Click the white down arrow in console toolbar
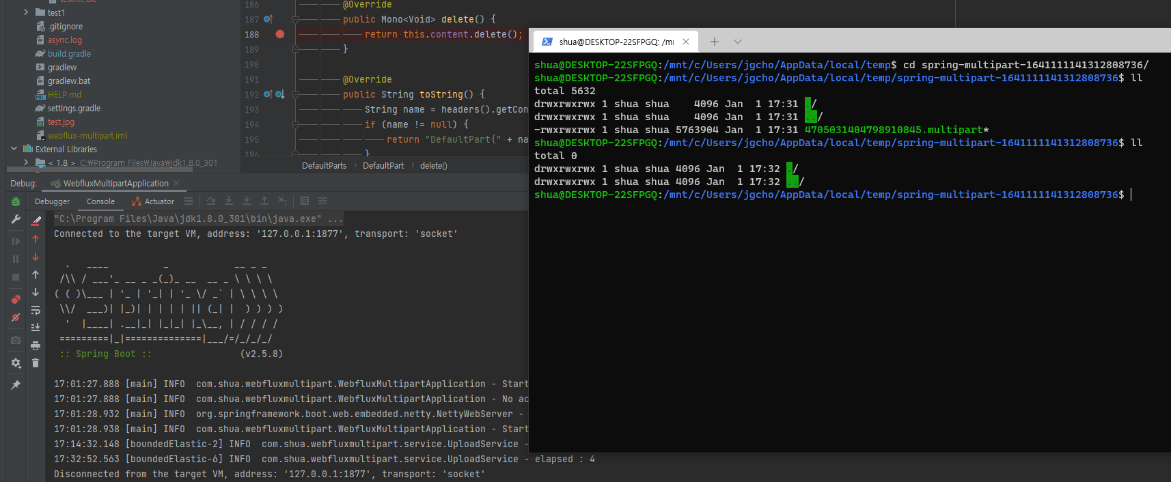The image size is (1171, 482). click(x=36, y=292)
